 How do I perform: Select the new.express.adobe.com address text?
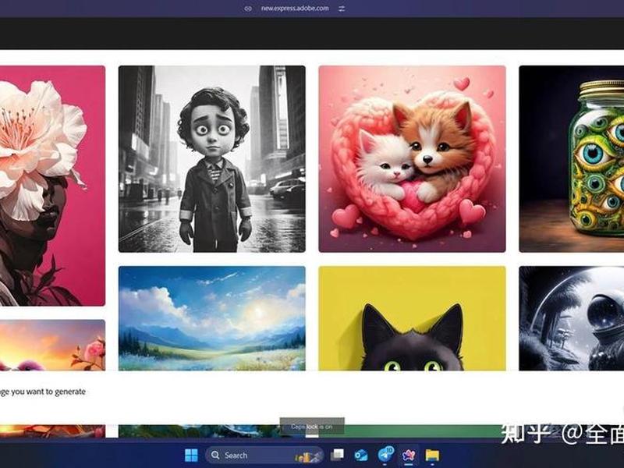295,9
